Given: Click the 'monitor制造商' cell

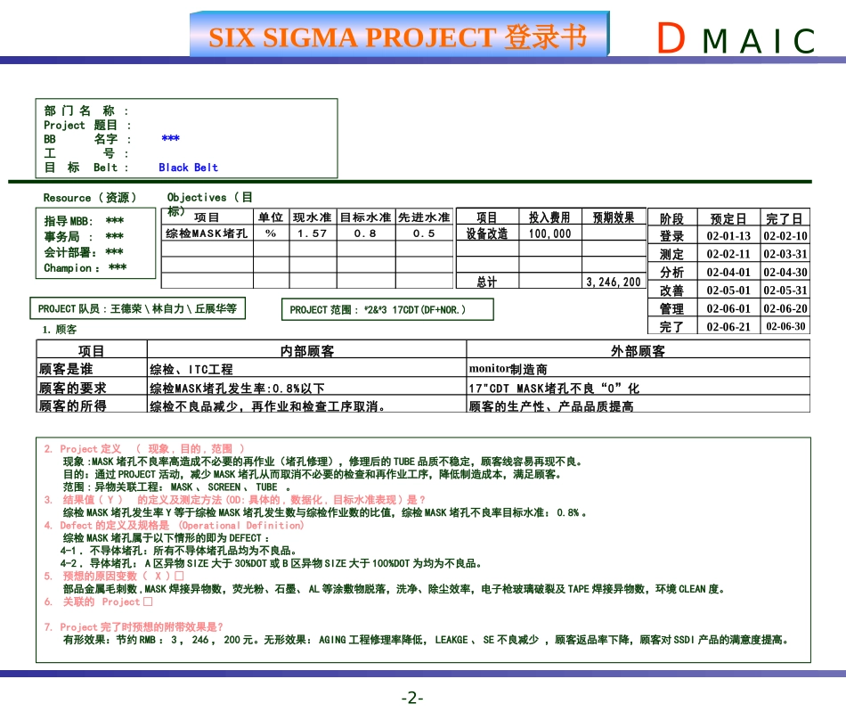Looking at the screenshot, I should click(x=638, y=369).
